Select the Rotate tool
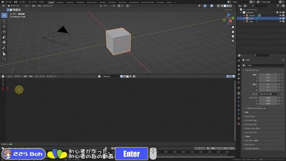Screen dimensions: 286x161 click(x=4, y=32)
